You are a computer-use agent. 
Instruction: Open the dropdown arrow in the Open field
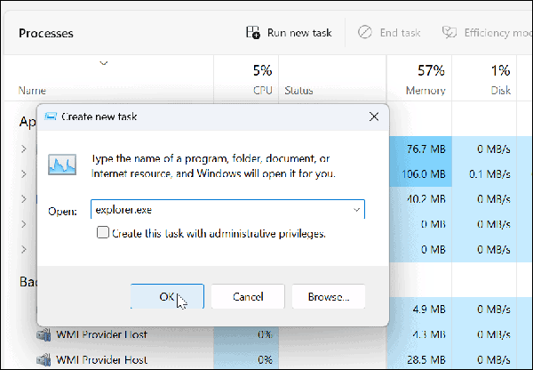pyautogui.click(x=356, y=210)
